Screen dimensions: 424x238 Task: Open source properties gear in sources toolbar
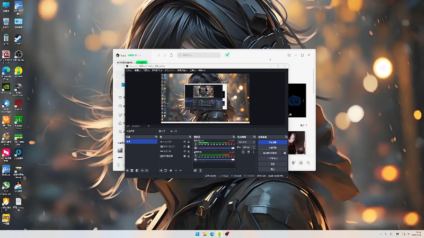(171, 170)
